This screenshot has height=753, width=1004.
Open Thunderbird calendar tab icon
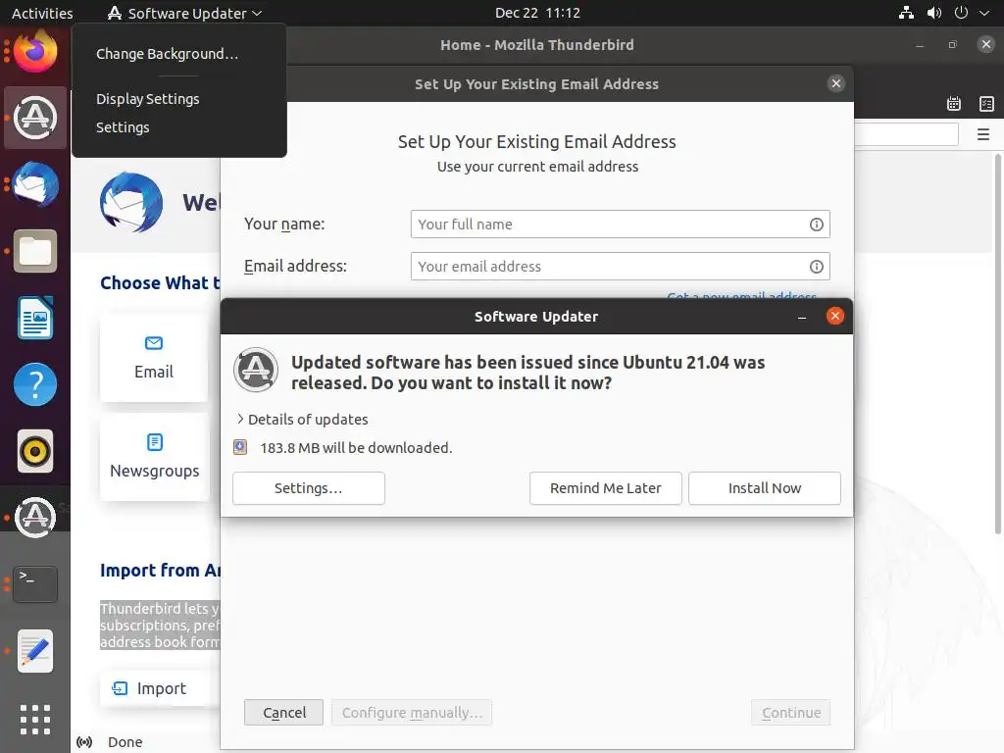[954, 104]
